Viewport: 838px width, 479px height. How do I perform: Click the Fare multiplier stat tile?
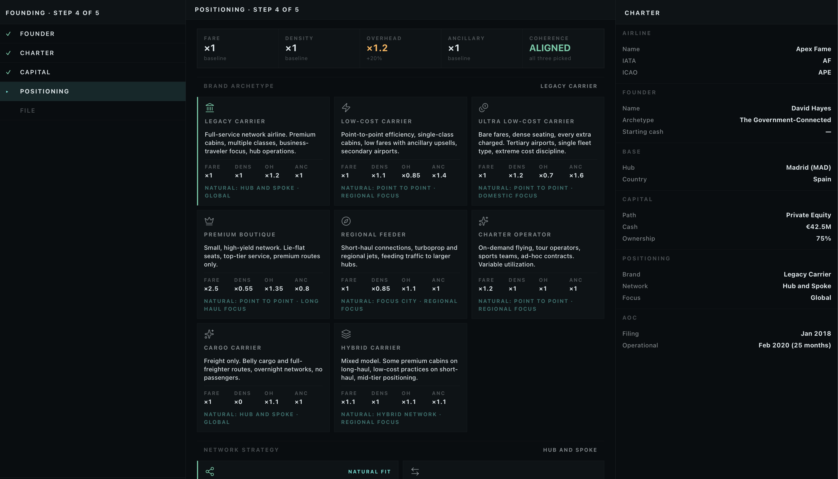click(238, 48)
